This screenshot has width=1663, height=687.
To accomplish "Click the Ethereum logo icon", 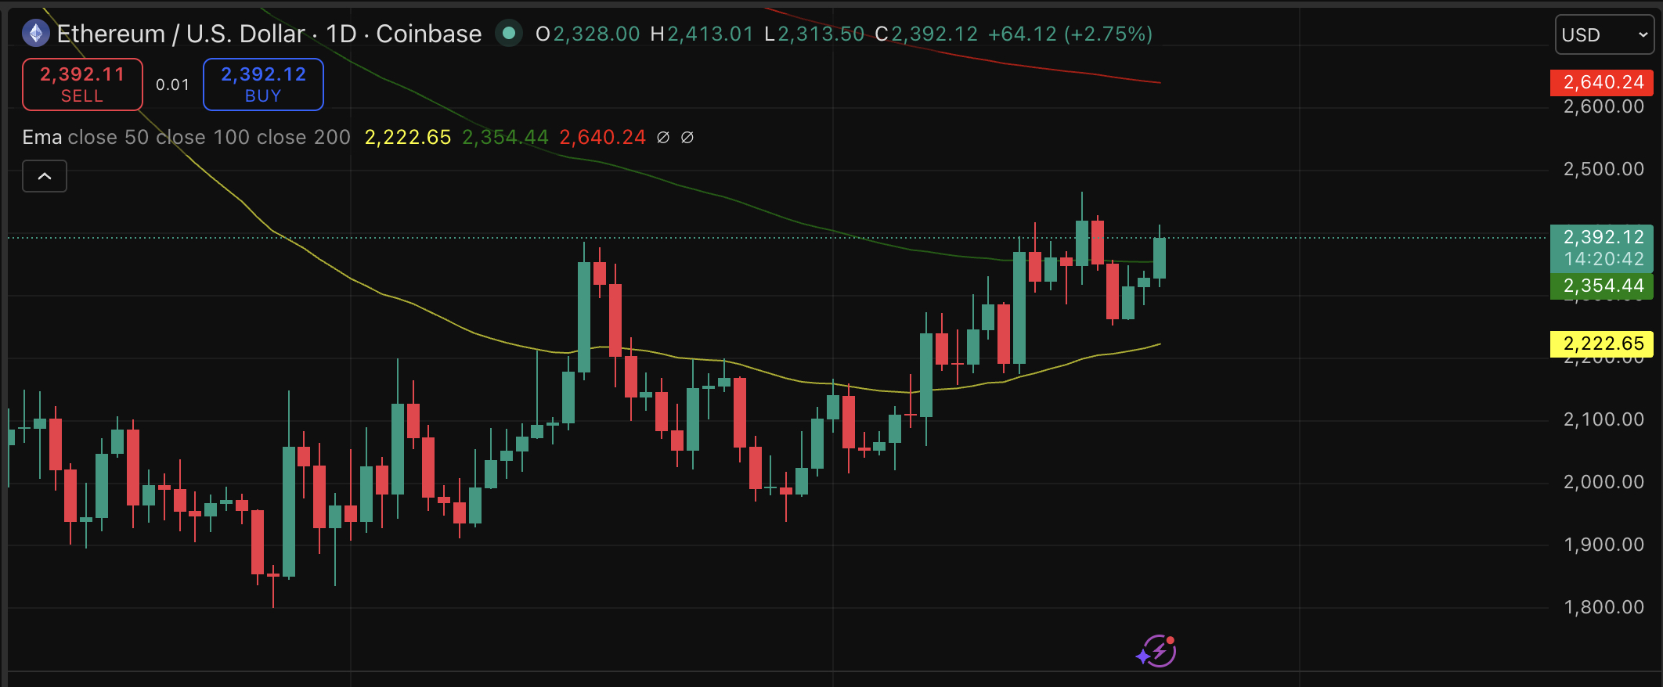I will (35, 34).
